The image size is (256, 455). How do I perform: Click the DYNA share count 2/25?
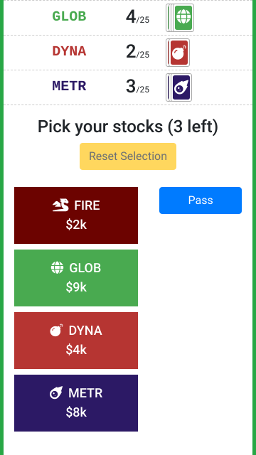coord(137,52)
